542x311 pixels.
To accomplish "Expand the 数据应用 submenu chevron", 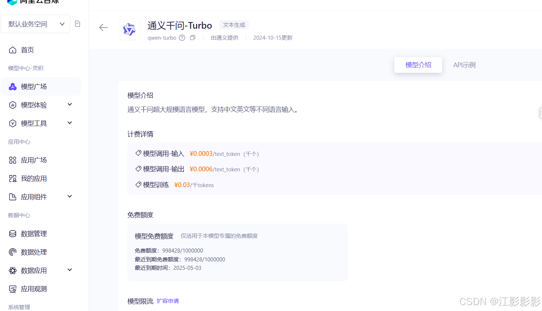I will 70,270.
